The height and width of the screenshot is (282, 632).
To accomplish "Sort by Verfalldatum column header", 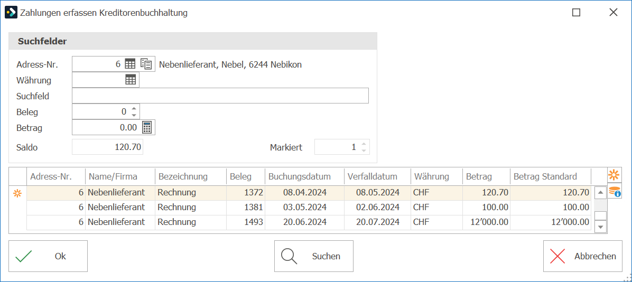I will point(378,176).
